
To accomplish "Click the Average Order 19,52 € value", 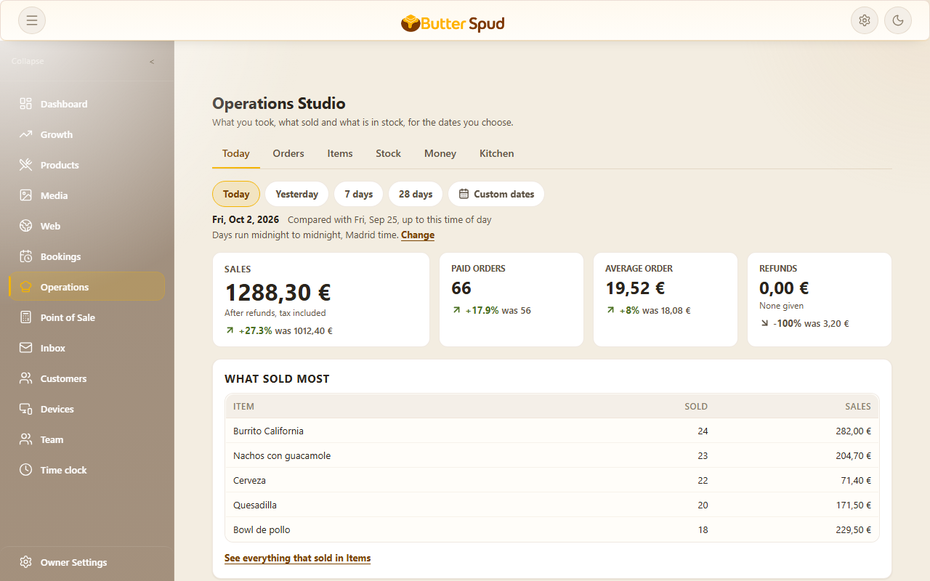I will [635, 288].
